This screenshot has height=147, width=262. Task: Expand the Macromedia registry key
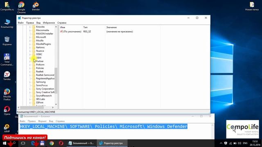tap(30, 30)
